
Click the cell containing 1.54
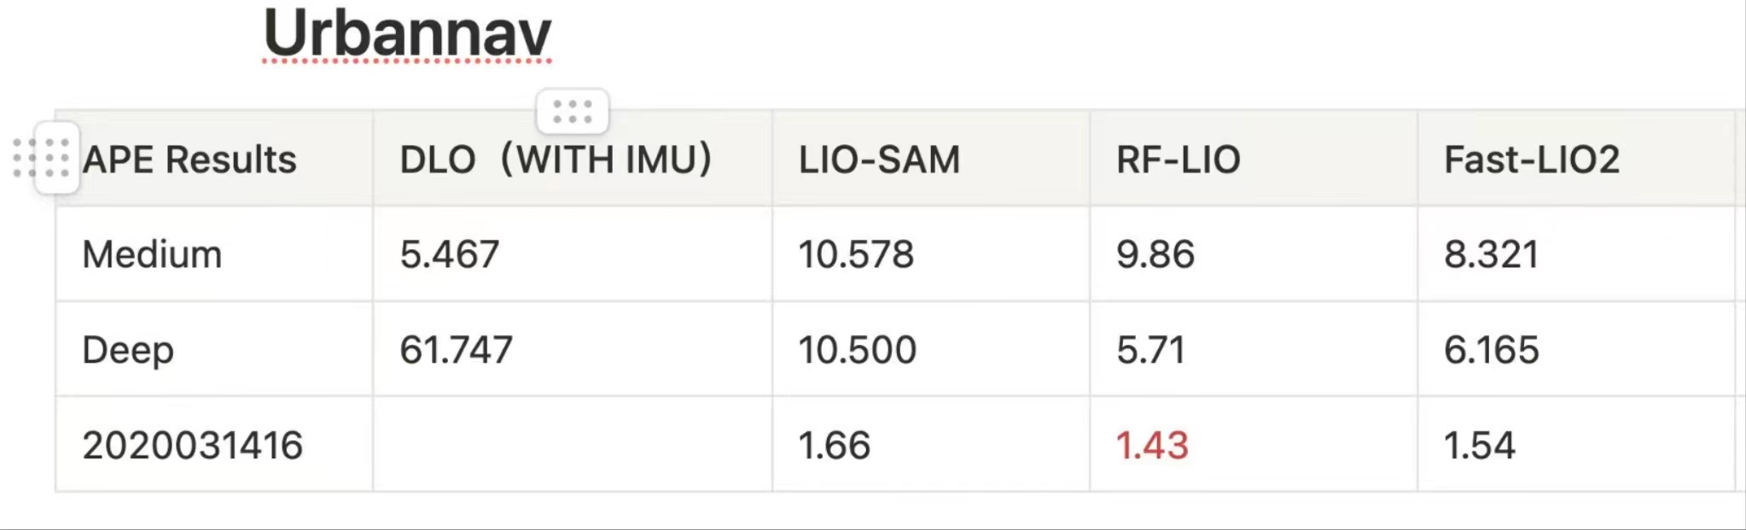tap(1576, 445)
